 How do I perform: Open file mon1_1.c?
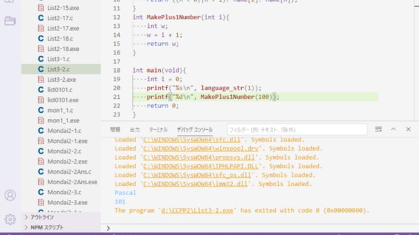(x=60, y=110)
